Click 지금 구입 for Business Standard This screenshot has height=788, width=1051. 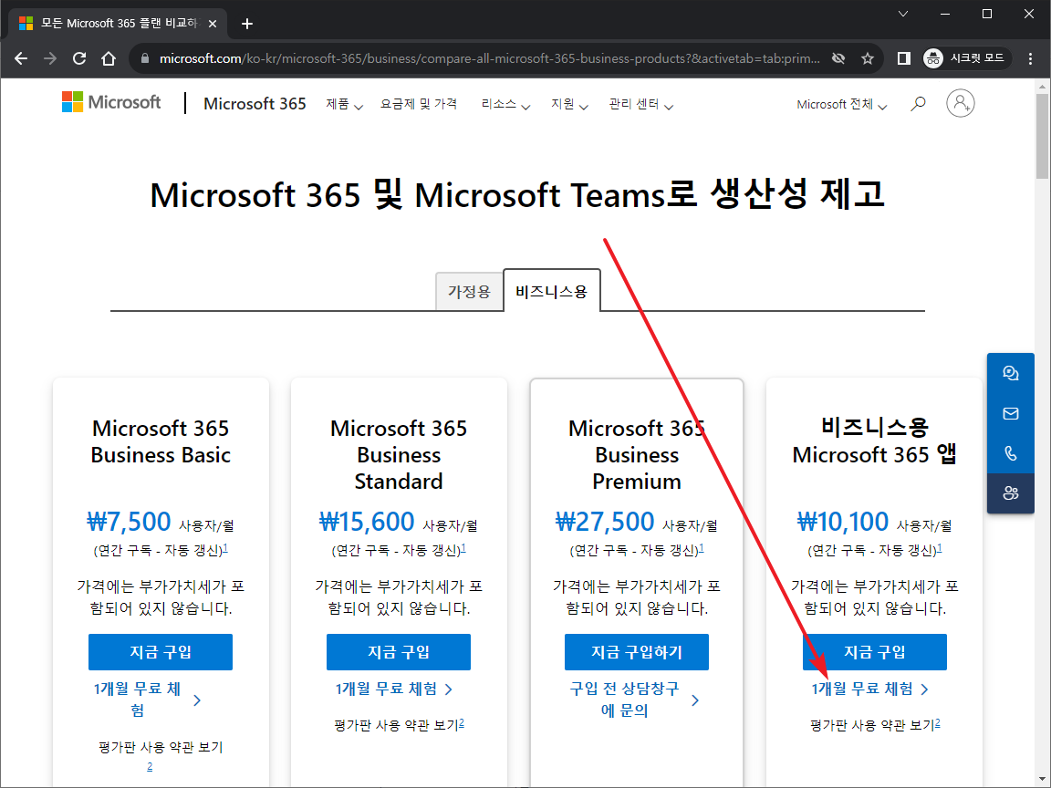[398, 652]
